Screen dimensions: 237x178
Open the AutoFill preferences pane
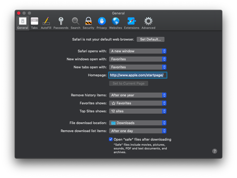click(x=46, y=23)
